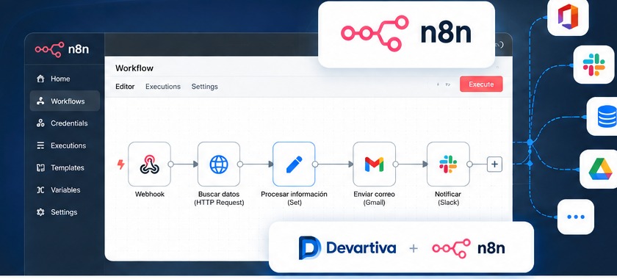Image resolution: width=617 pixels, height=279 pixels.
Task: Click the Webhook node label
Action: pyautogui.click(x=150, y=195)
